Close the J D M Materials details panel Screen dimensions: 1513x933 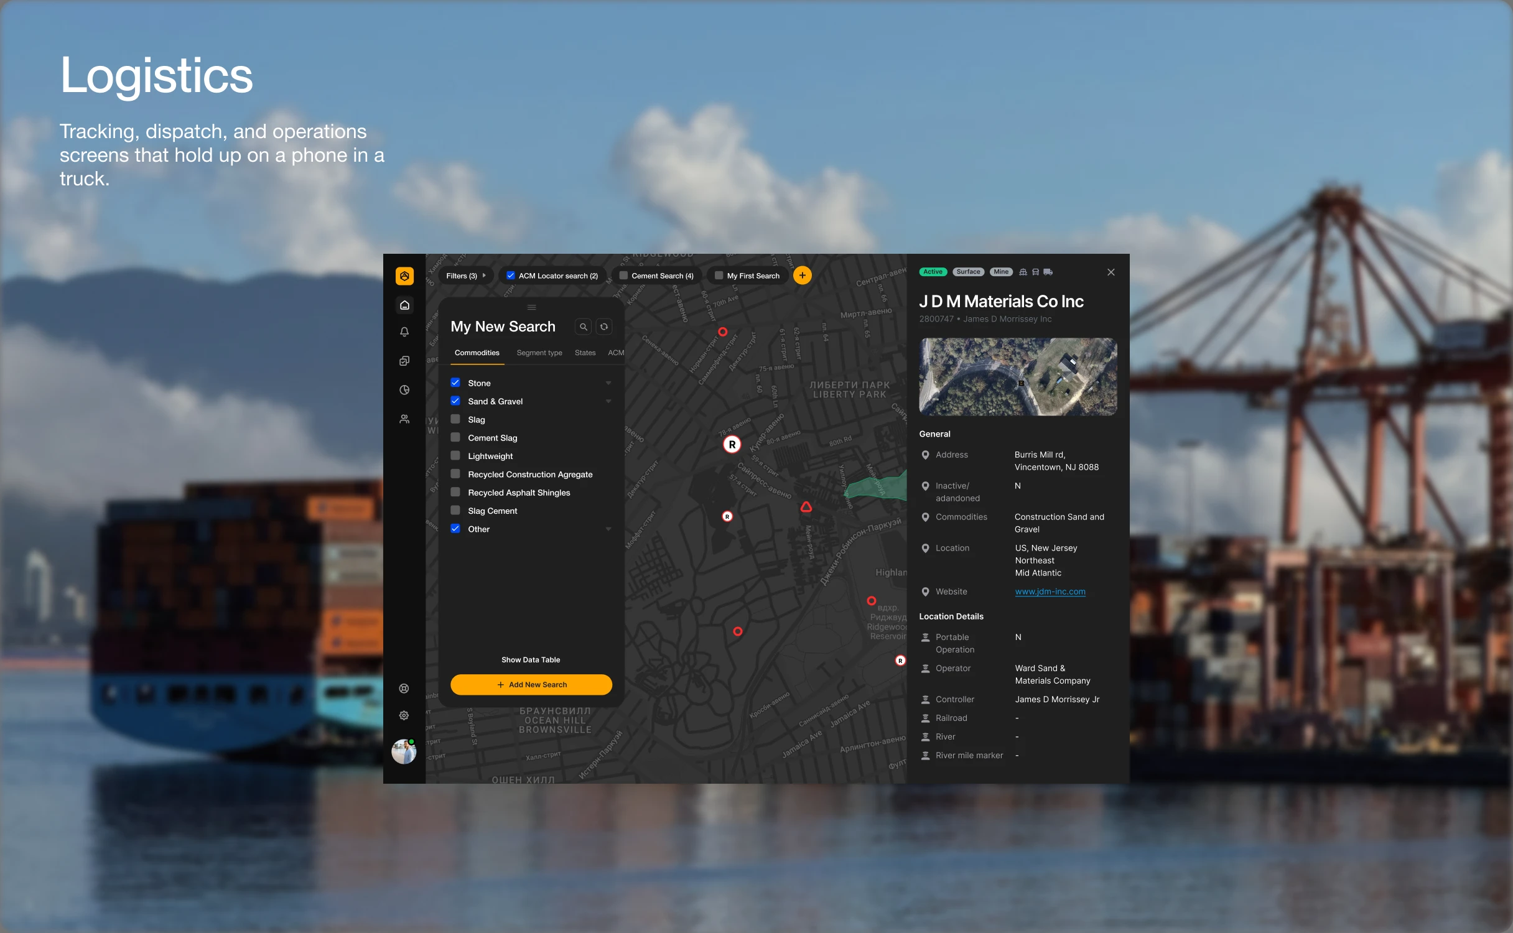[1111, 272]
